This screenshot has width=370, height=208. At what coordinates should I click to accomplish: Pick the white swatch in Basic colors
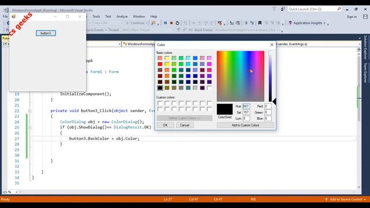[x=209, y=88]
